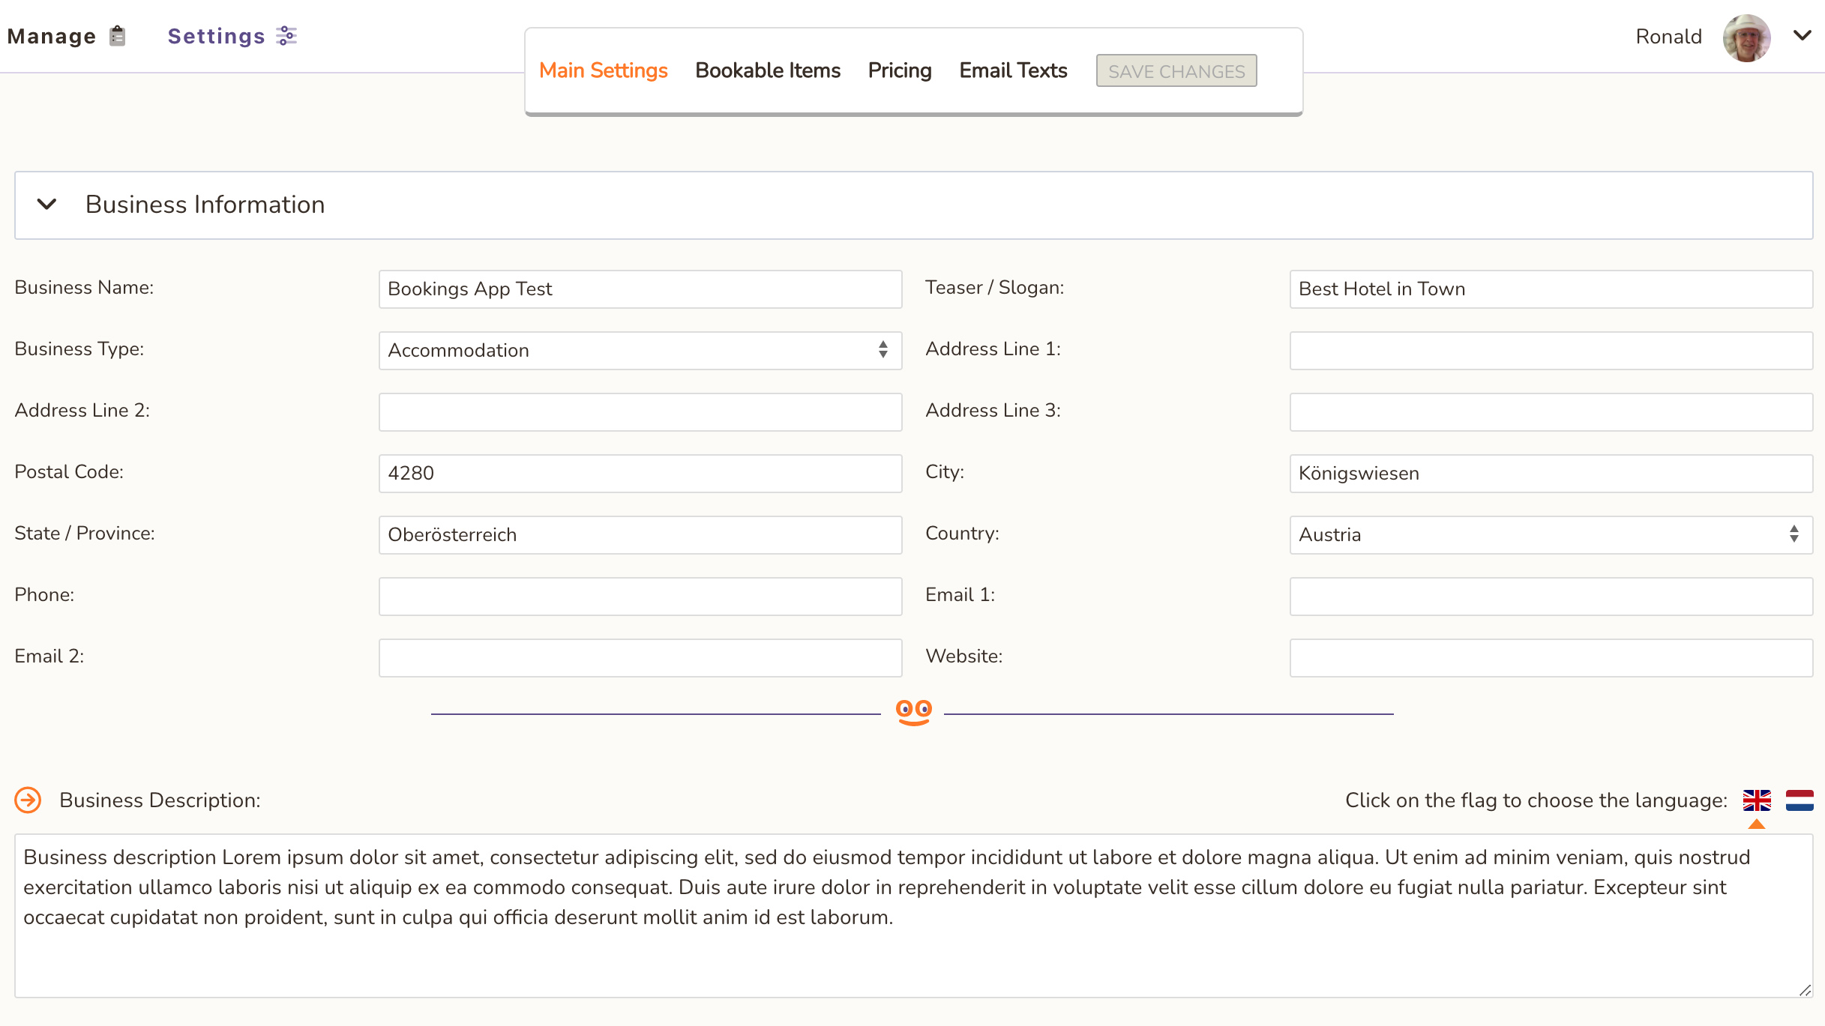Switch to the Bookable Items tab

coord(768,70)
